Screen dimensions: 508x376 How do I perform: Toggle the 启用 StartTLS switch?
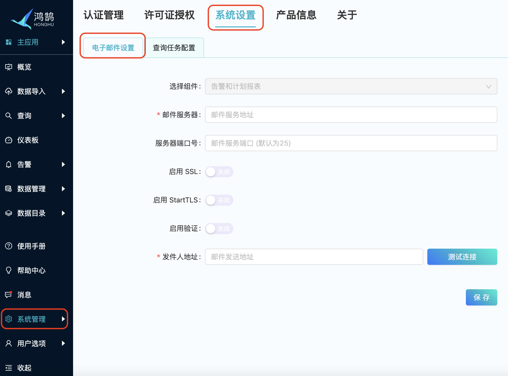coord(219,200)
